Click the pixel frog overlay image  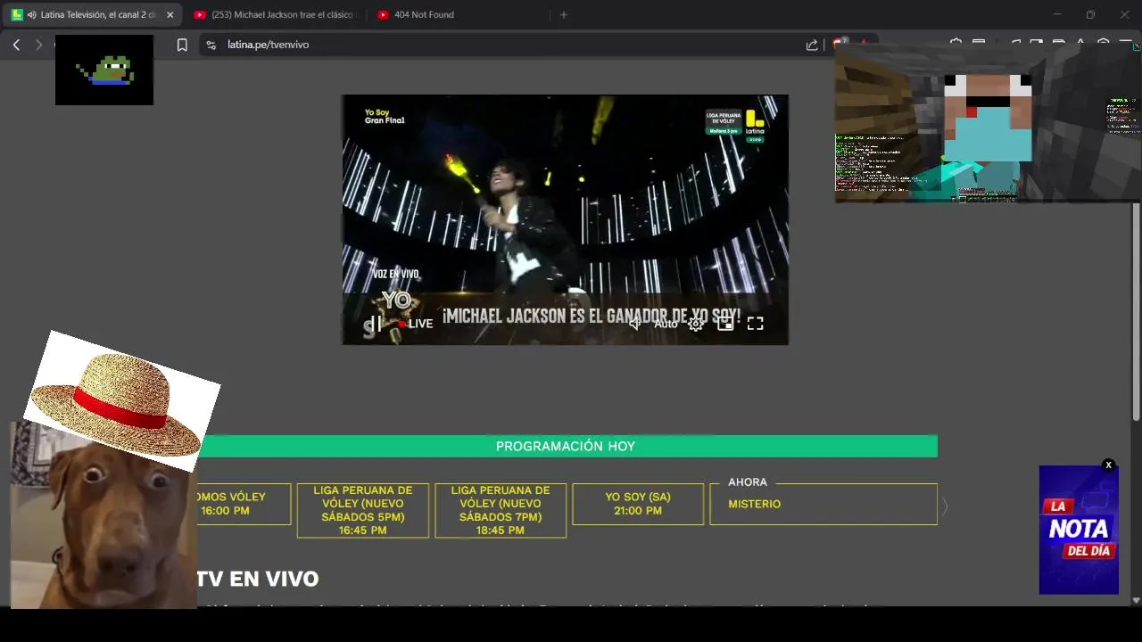pyautogui.click(x=104, y=70)
